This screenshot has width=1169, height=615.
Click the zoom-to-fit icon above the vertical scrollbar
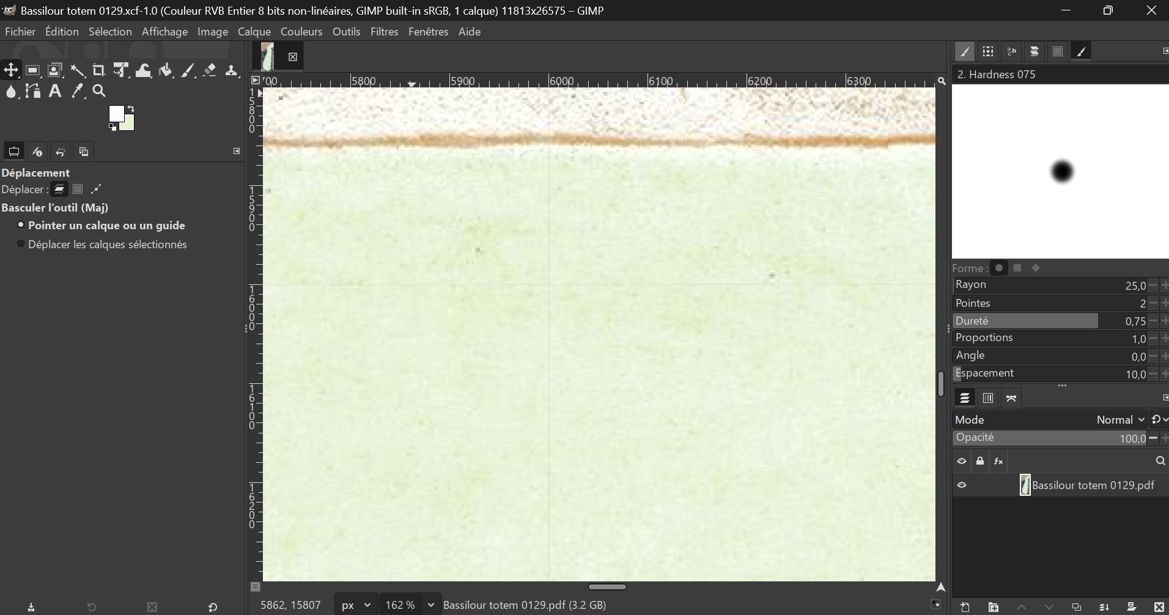pos(942,81)
